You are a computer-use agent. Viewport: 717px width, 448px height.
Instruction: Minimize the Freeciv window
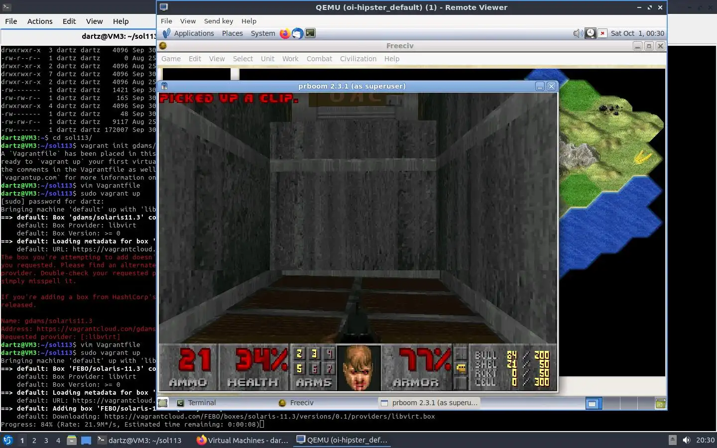[637, 46]
